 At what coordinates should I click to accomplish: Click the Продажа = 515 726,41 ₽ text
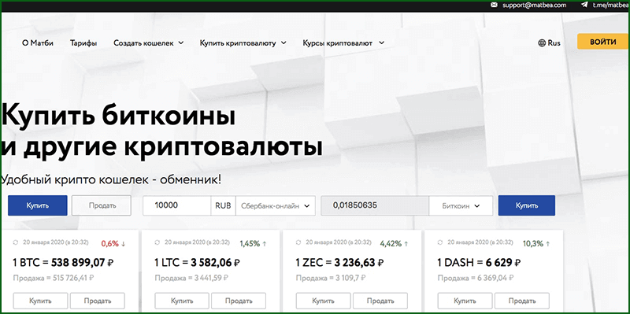tap(54, 278)
